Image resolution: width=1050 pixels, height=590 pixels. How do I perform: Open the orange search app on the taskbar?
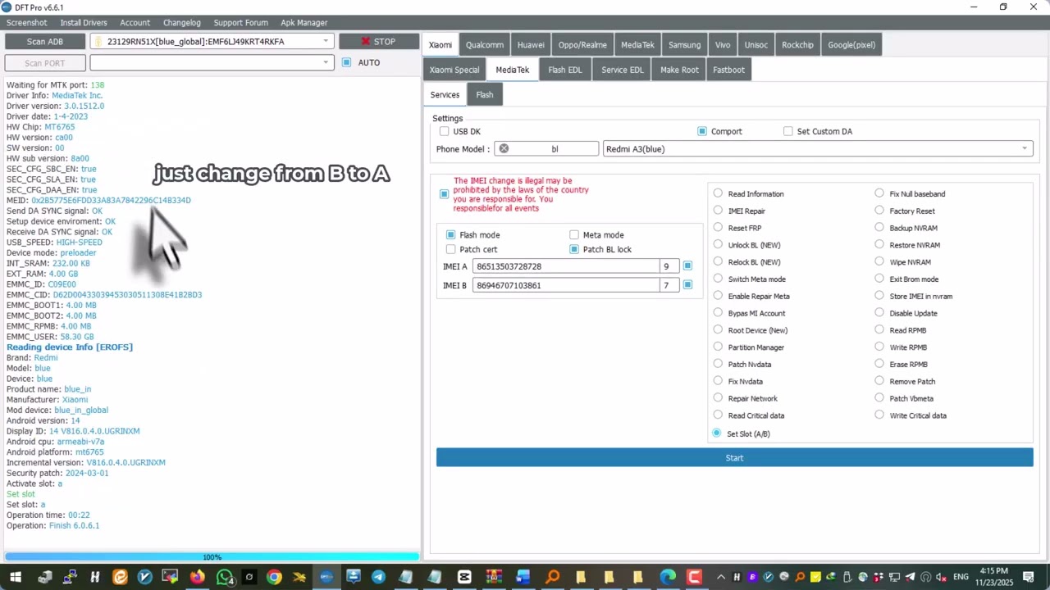(552, 578)
